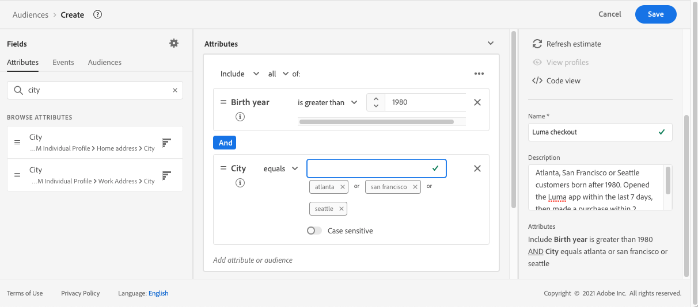This screenshot has width=698, height=307.
Task: Click the audience Name input field
Action: click(593, 132)
